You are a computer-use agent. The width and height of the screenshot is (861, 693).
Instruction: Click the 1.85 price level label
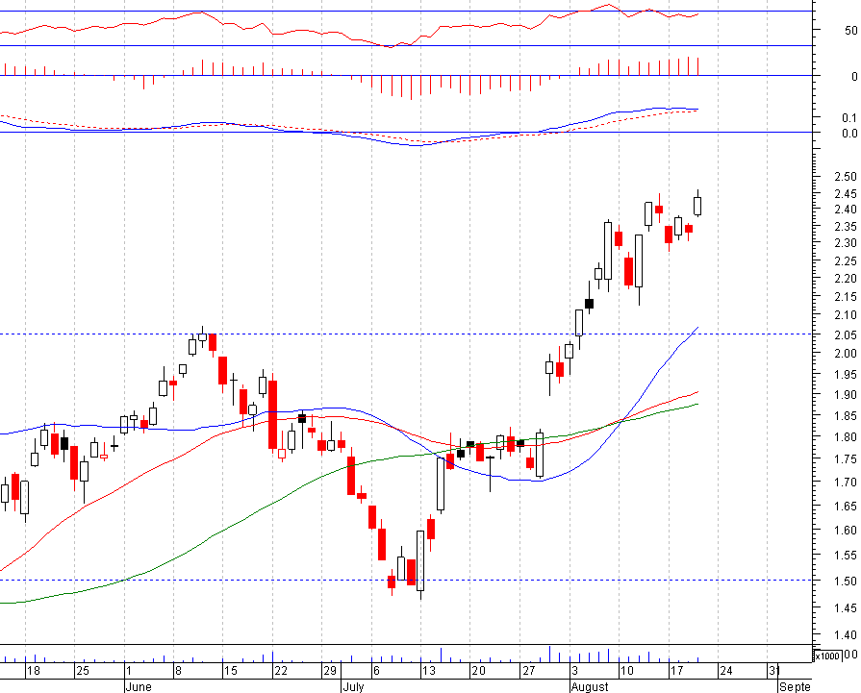point(845,416)
